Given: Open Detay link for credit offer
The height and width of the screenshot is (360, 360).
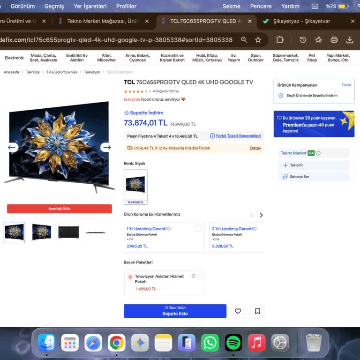Looking at the screenshot, I should [x=255, y=148].
